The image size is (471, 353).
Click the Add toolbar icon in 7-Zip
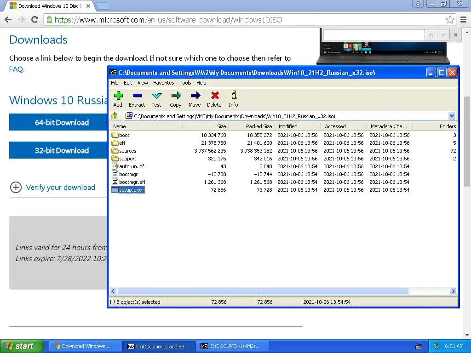118,96
